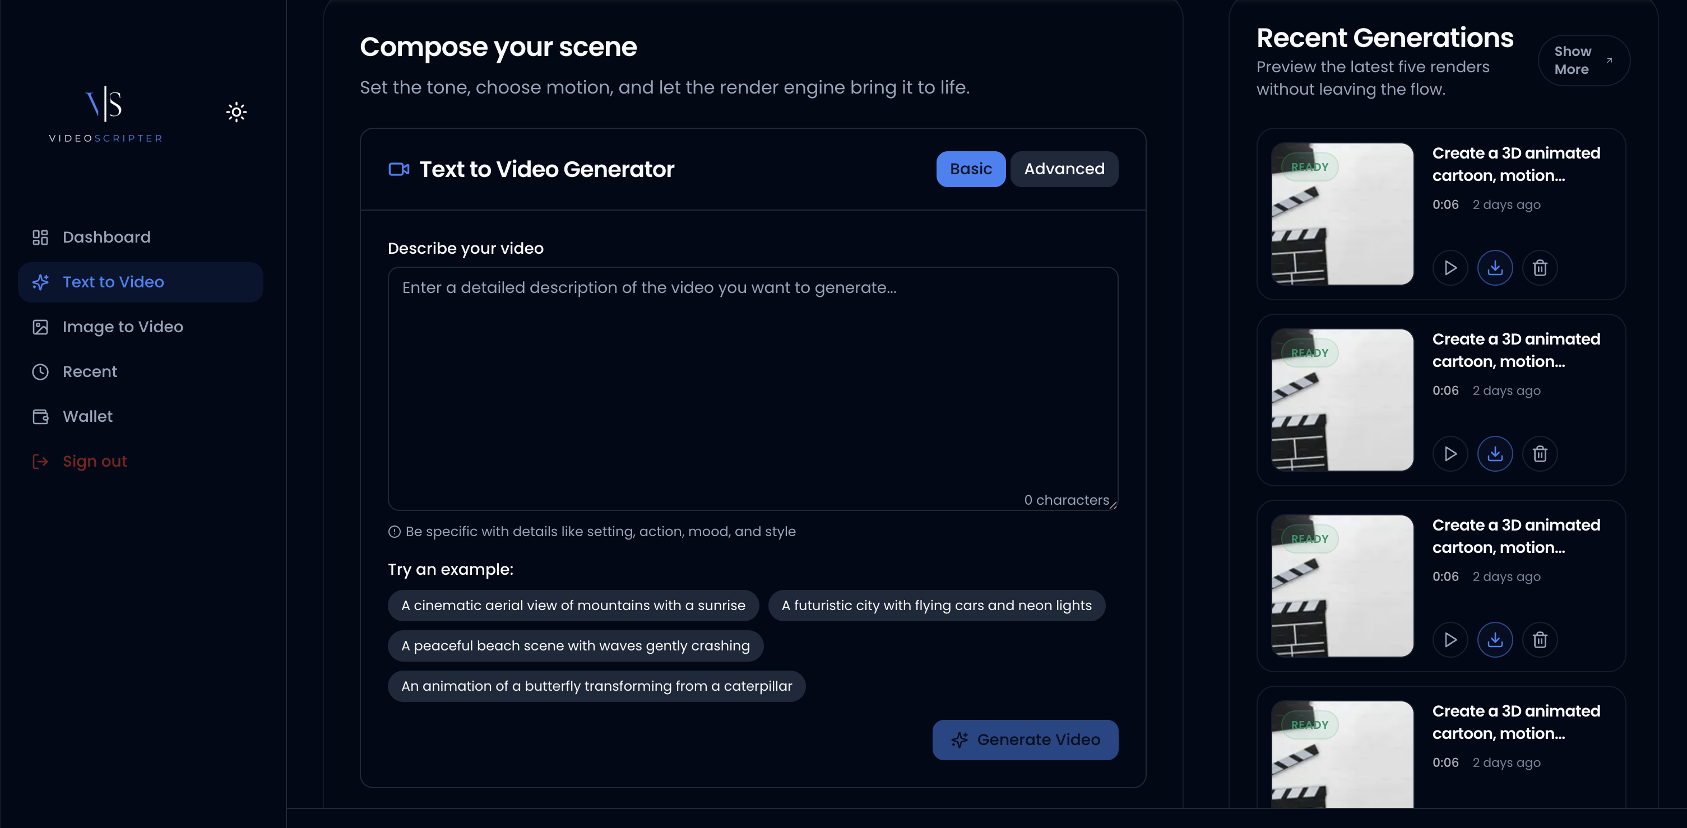Select the Wallet icon

[x=40, y=416]
